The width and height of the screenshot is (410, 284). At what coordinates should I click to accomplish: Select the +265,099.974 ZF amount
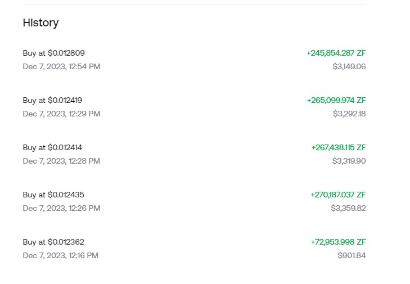336,100
